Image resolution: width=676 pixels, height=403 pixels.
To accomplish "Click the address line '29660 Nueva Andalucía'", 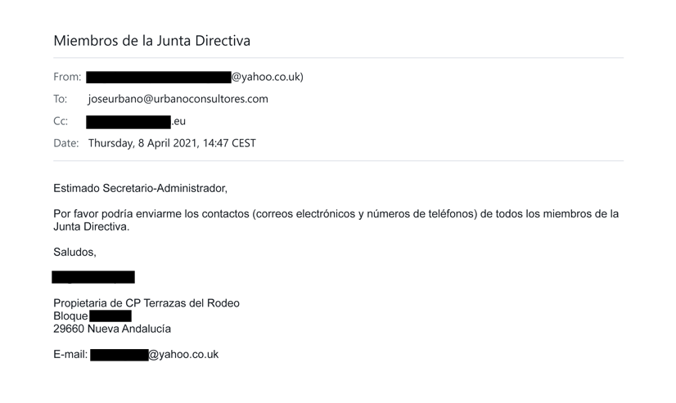I will coord(112,329).
